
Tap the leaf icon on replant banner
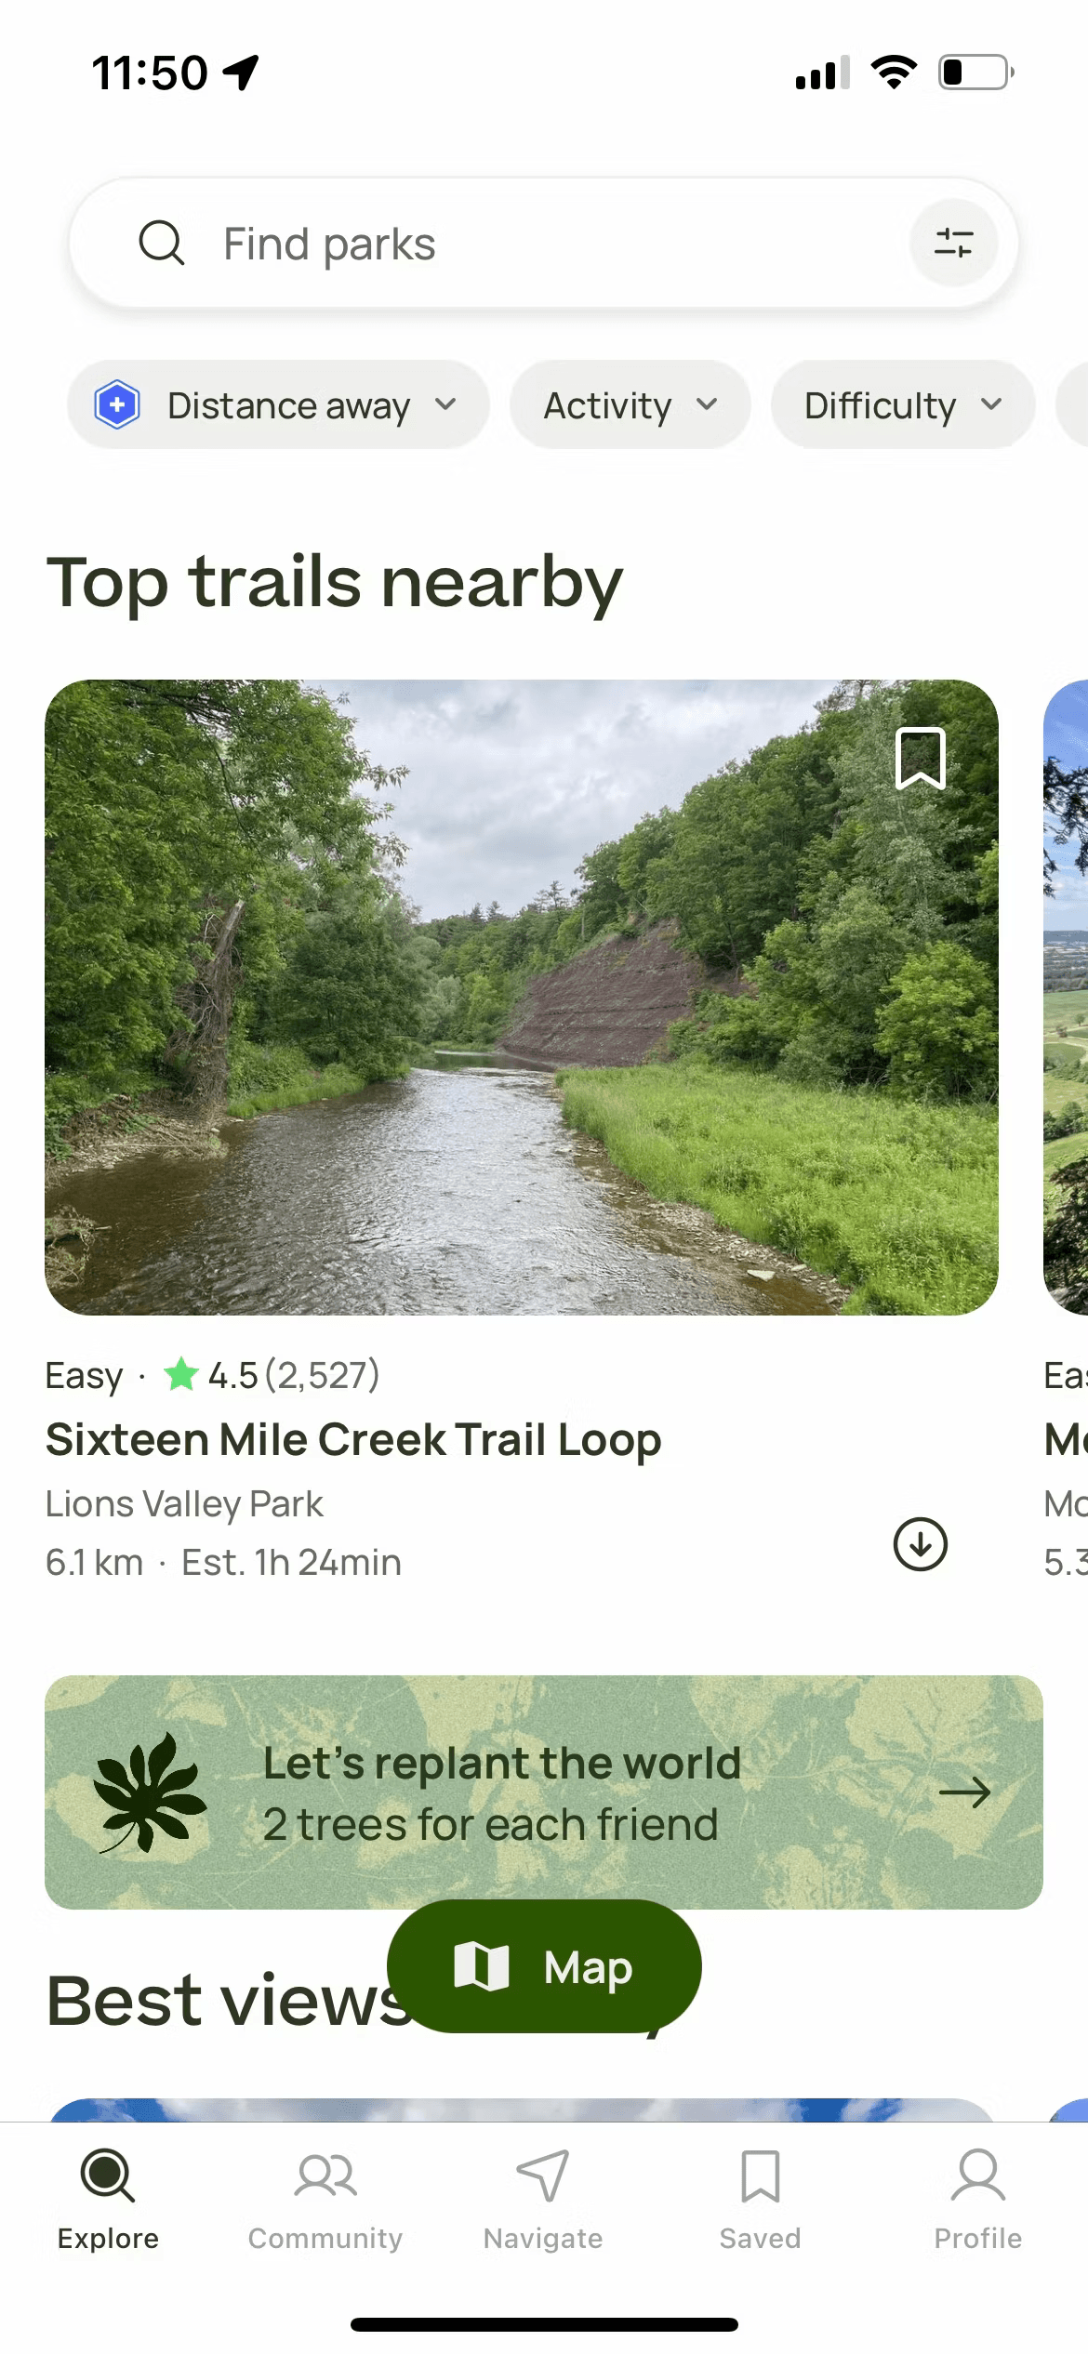[x=149, y=1791]
